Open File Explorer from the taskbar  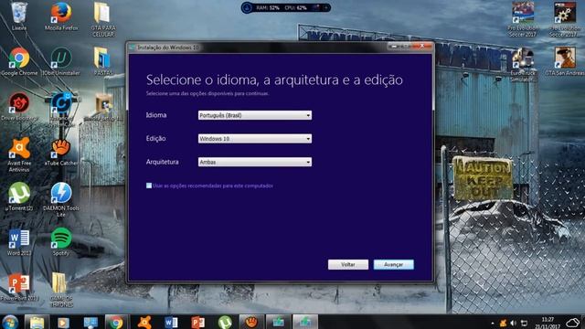click(37, 322)
